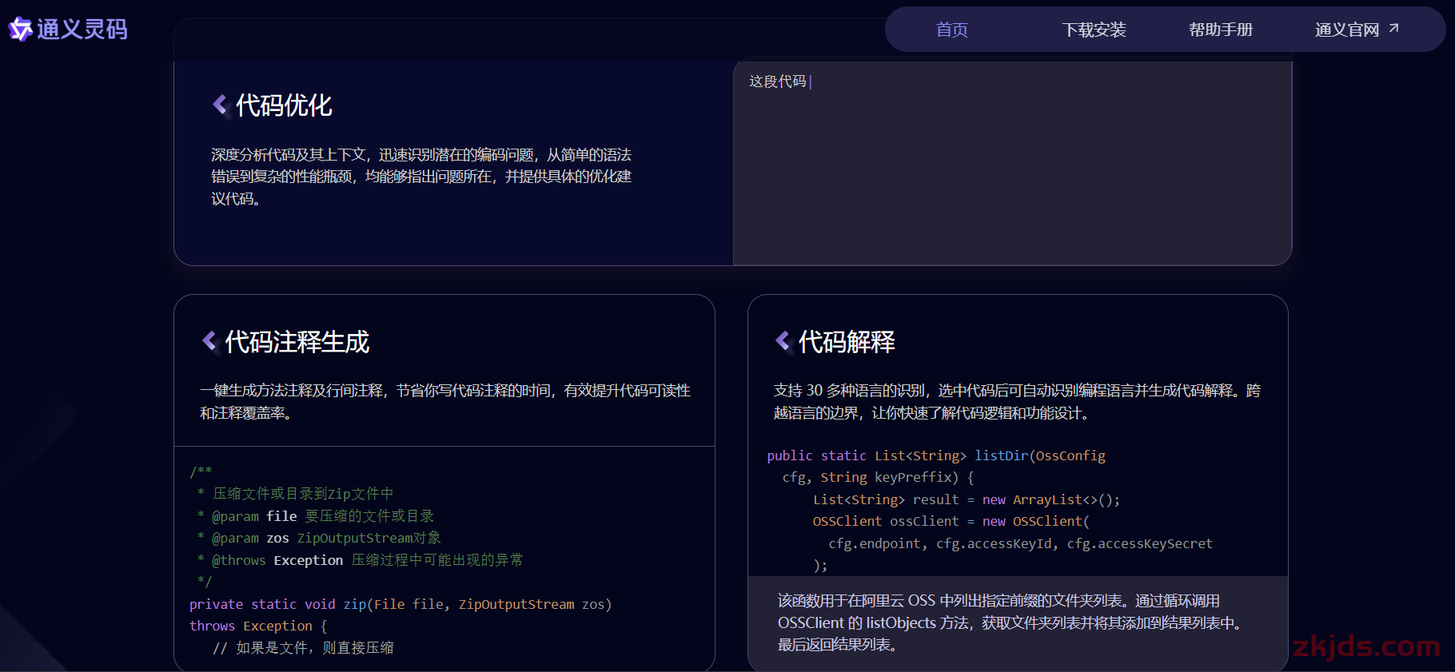This screenshot has width=1455, height=672.
Task: Open the 帮助手册 nav item
Action: [1221, 30]
